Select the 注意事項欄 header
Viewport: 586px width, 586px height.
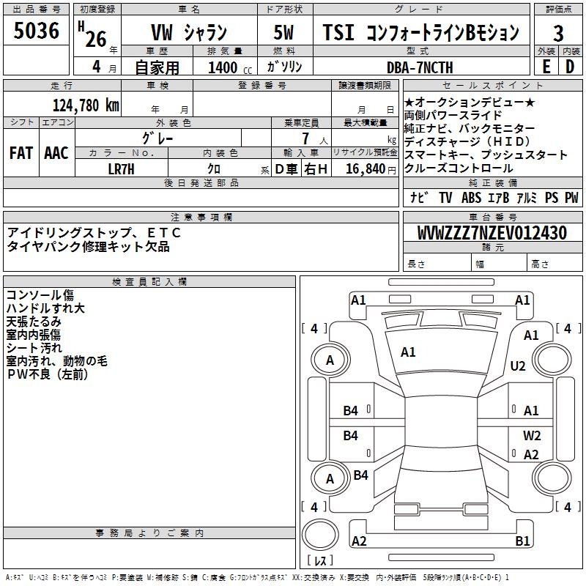pos(201,217)
